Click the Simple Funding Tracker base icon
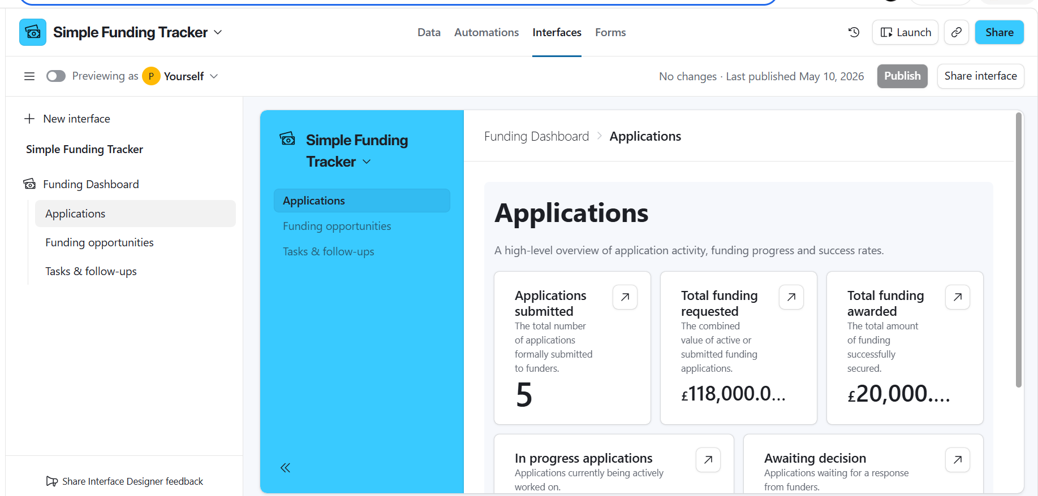This screenshot has width=1038, height=496. click(x=33, y=32)
